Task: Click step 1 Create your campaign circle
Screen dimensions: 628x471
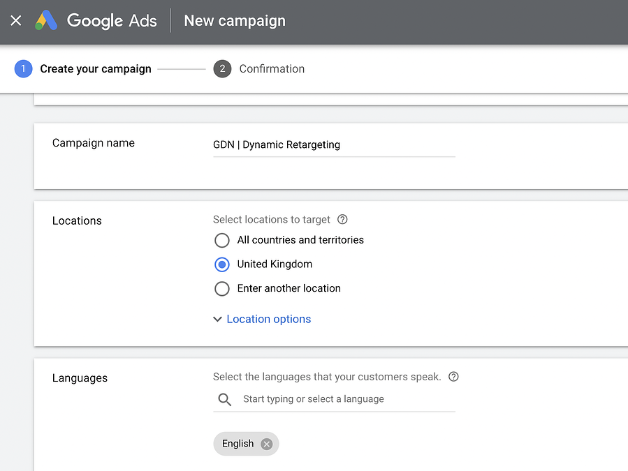Action: pyautogui.click(x=23, y=68)
